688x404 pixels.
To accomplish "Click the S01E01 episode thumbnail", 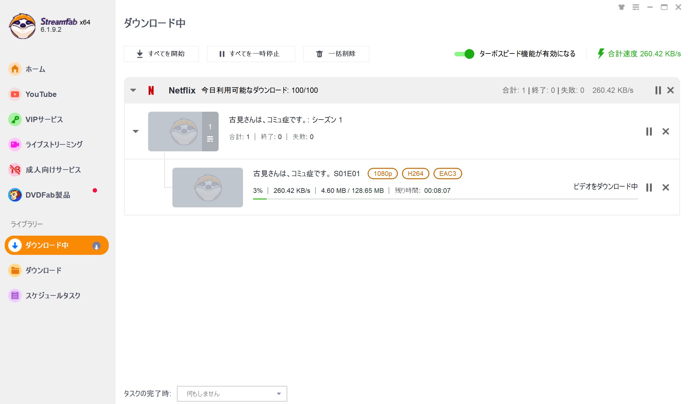I will tap(208, 187).
